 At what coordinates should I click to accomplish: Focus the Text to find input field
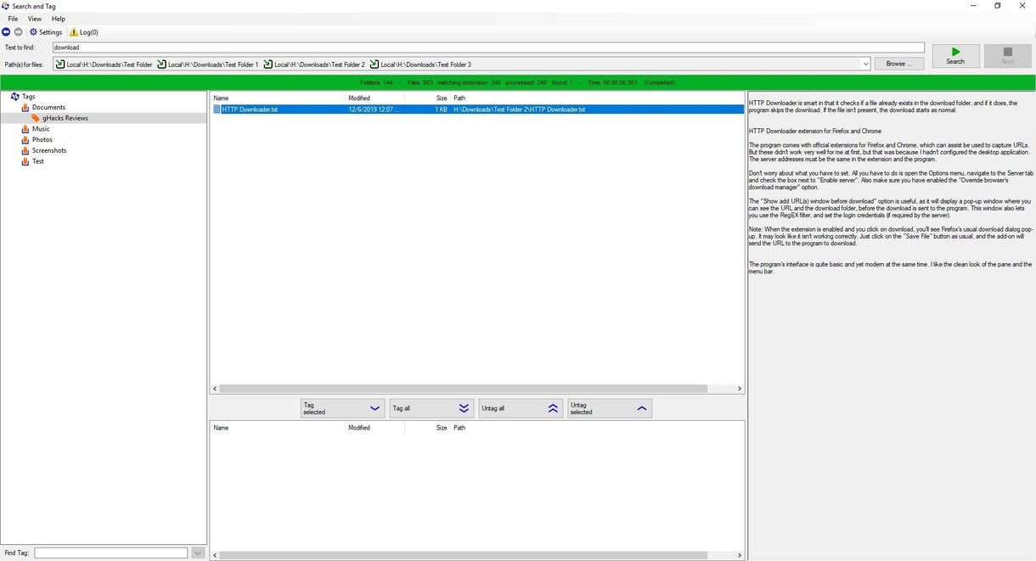[488, 48]
